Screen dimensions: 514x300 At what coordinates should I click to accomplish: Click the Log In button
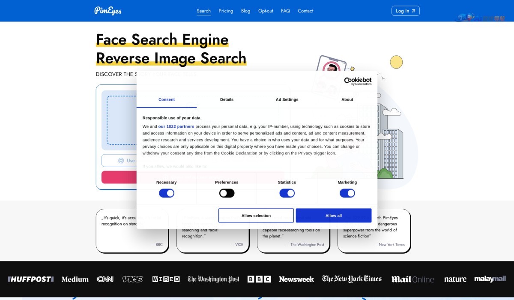pos(405,11)
